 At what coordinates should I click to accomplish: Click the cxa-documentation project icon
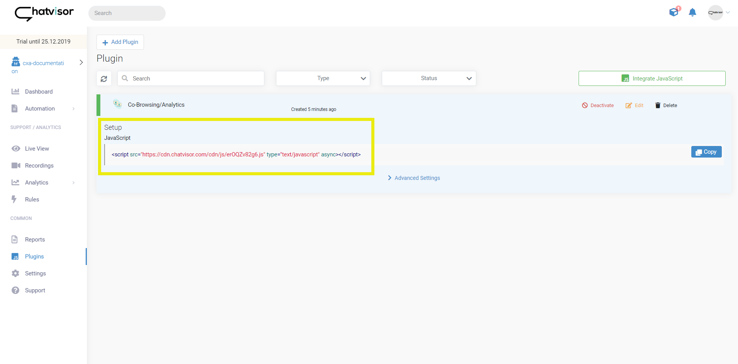pos(16,62)
